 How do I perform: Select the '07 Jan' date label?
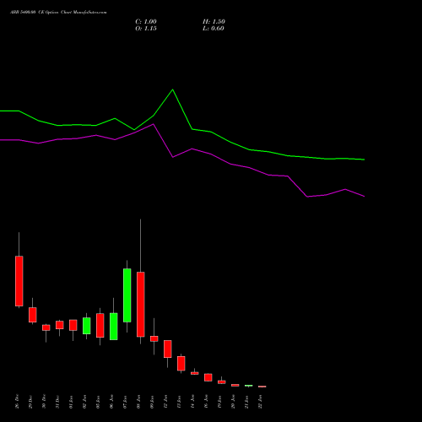(x=126, y=402)
